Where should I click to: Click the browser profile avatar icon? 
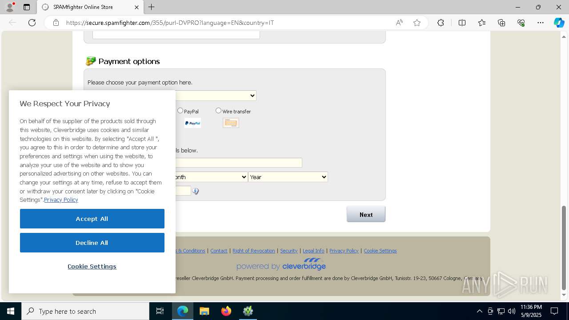coord(10,7)
